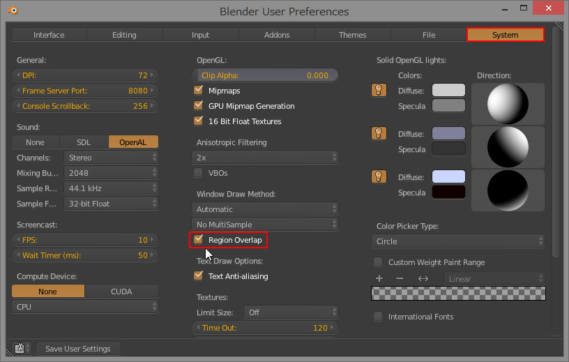Click third light Specular color swatch
Image resolution: width=569 pixels, height=362 pixels.
coord(448,192)
